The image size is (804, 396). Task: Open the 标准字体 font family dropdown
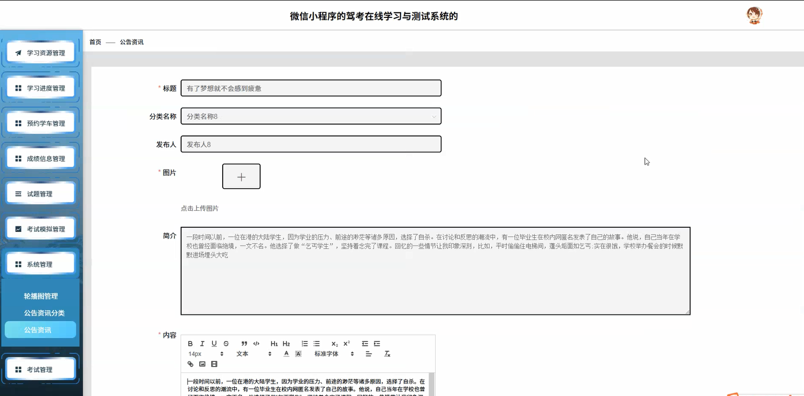334,354
